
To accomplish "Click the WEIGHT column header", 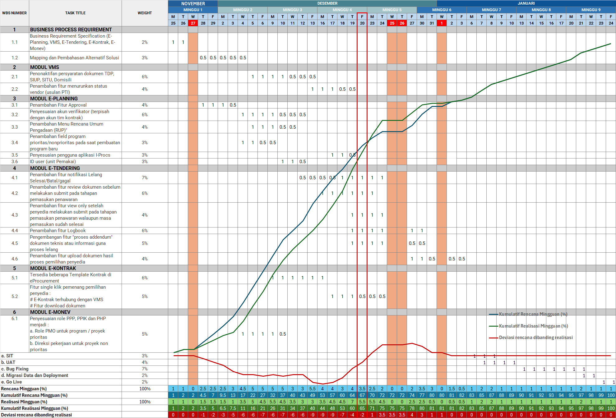I will pos(145,13).
